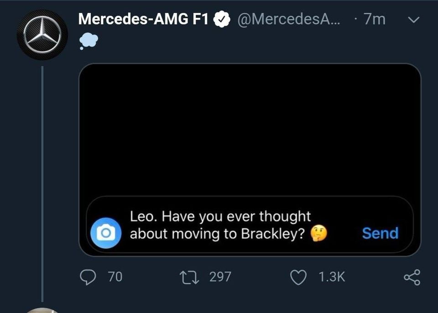Screen dimensions: 438x313
Task: Click the verified checkmark badge
Action: tap(222, 20)
